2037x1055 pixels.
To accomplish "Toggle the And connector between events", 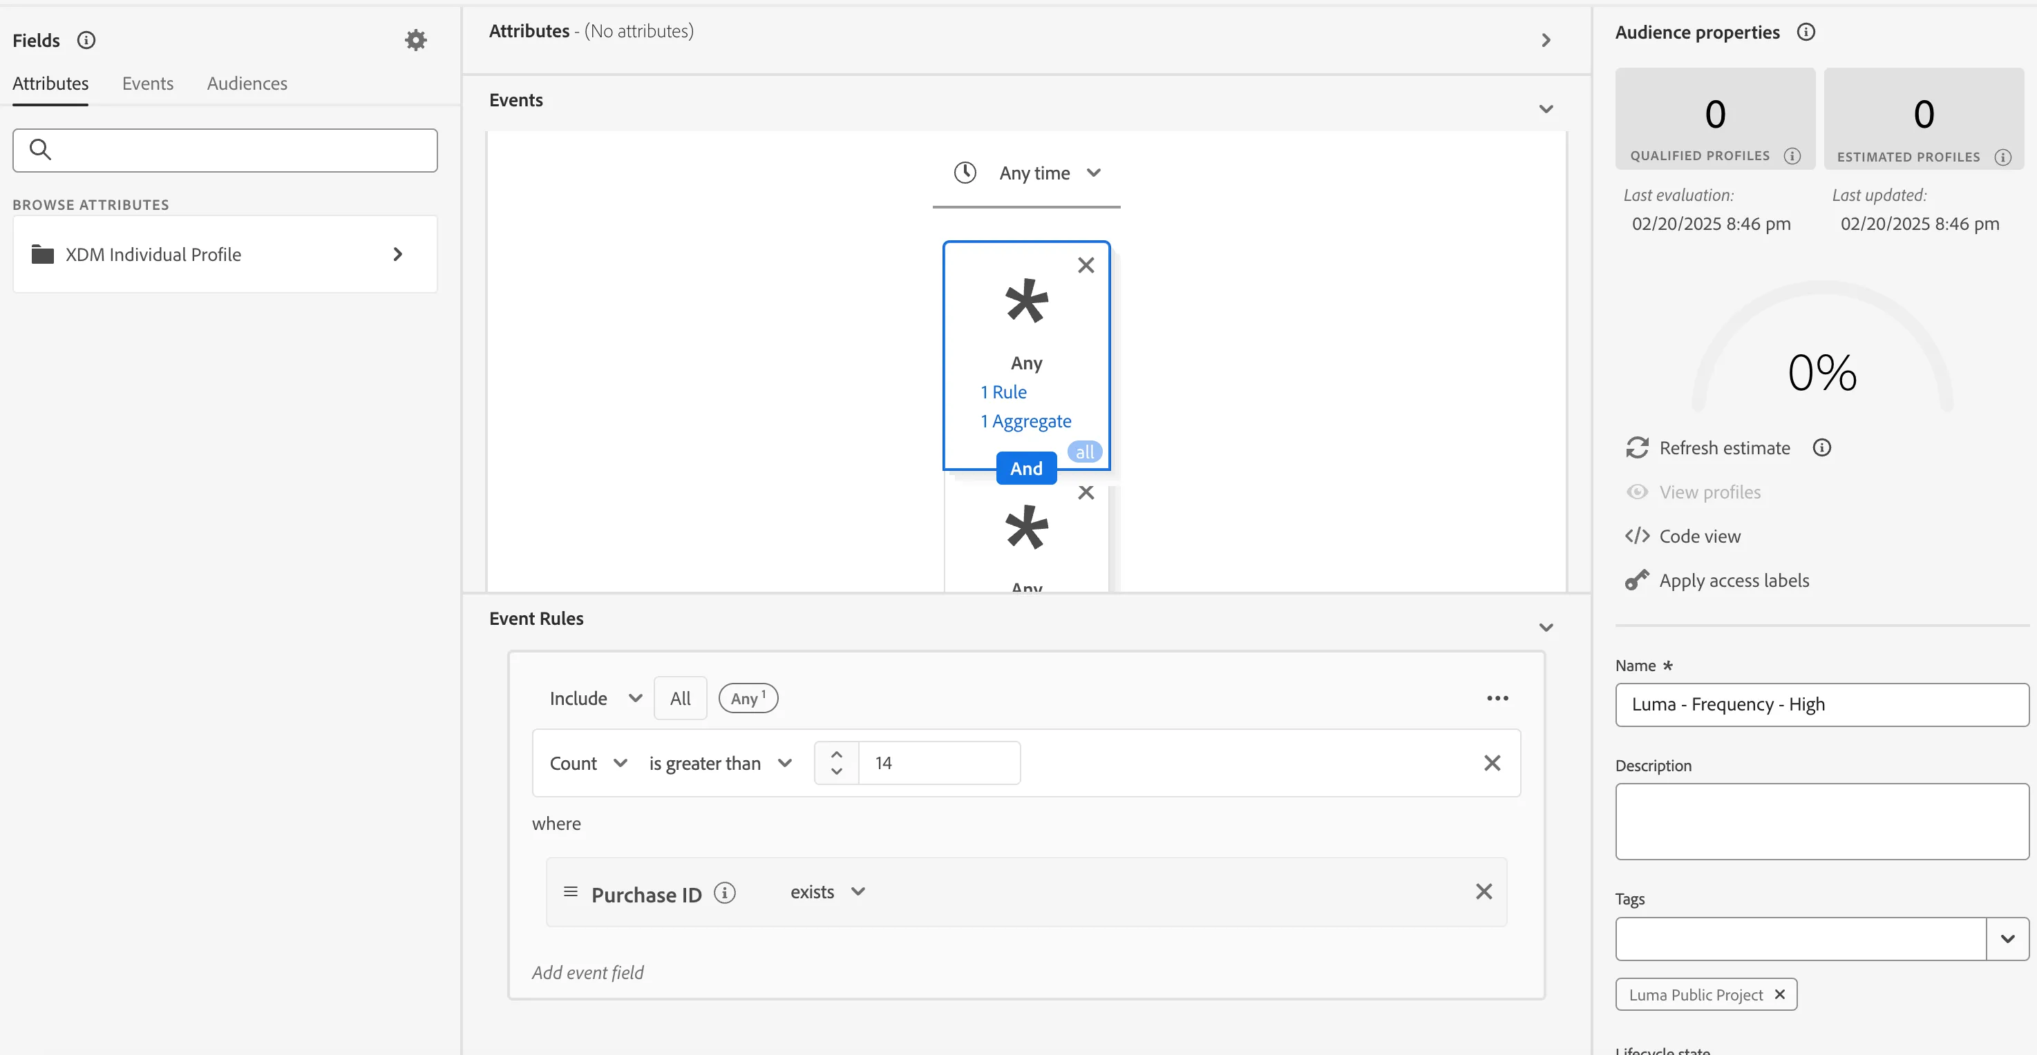I will tap(1026, 469).
